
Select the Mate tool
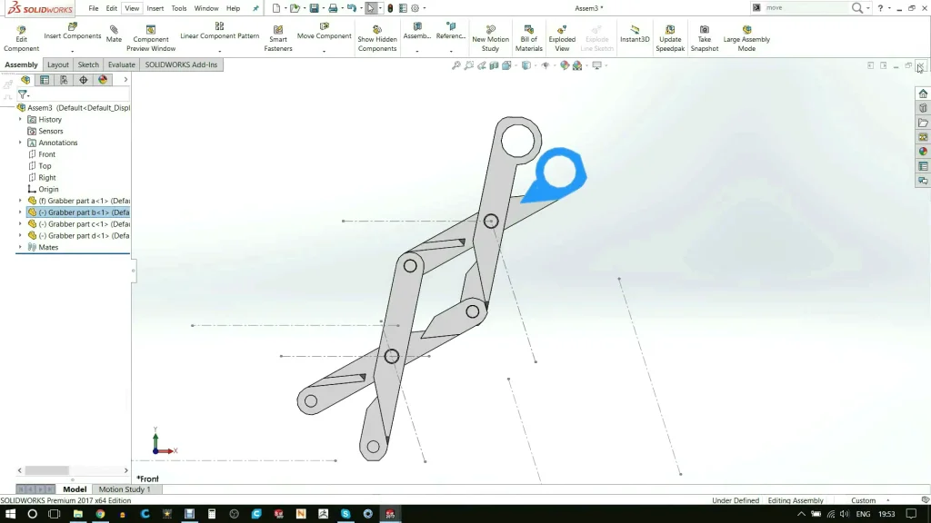point(114,35)
